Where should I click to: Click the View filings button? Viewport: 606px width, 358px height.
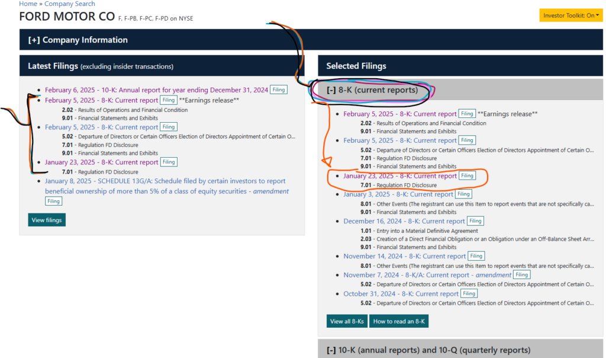(x=47, y=220)
